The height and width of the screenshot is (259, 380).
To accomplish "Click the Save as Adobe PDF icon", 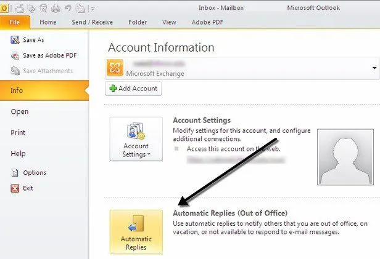I will (15, 55).
